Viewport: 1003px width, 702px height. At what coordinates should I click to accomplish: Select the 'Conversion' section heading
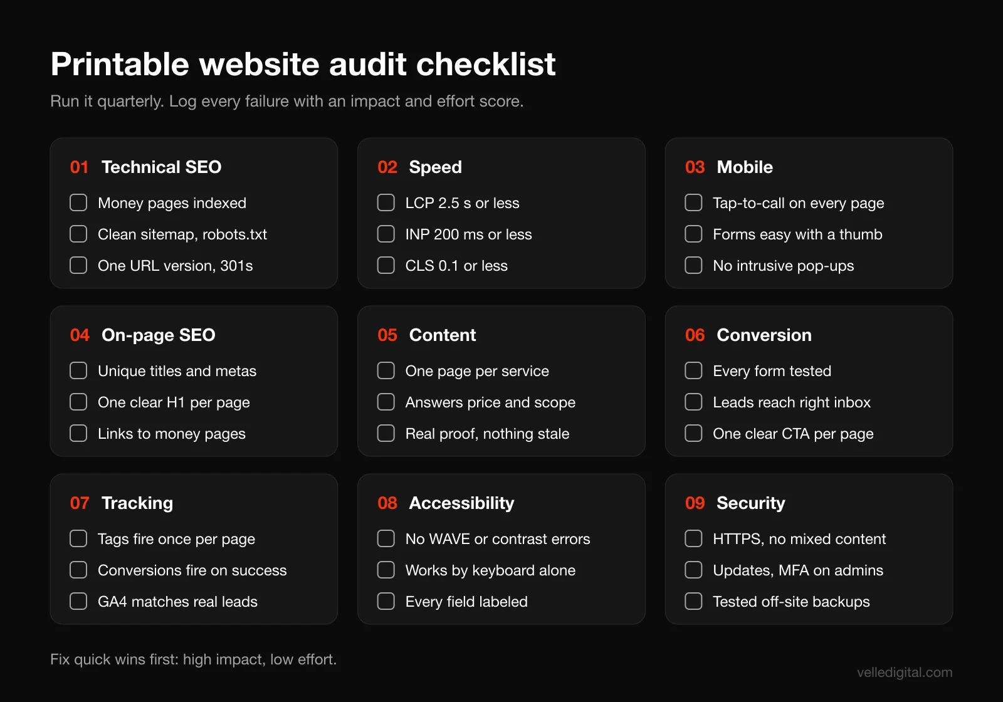coord(764,335)
